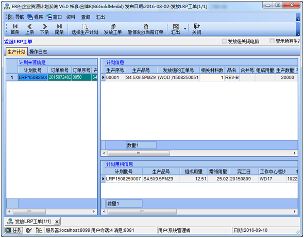Click 发放後的工单号 column header
The height and width of the screenshot is (238, 304).
click(178, 70)
